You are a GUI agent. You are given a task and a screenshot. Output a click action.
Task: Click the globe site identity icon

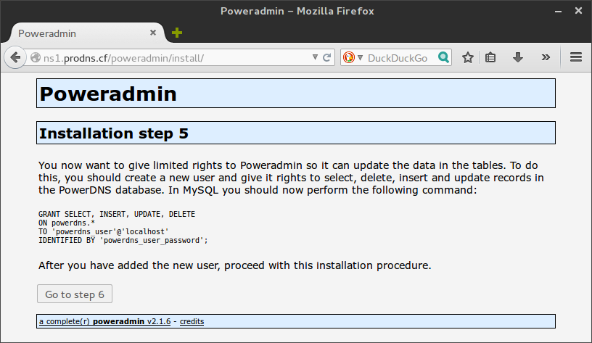[36, 58]
